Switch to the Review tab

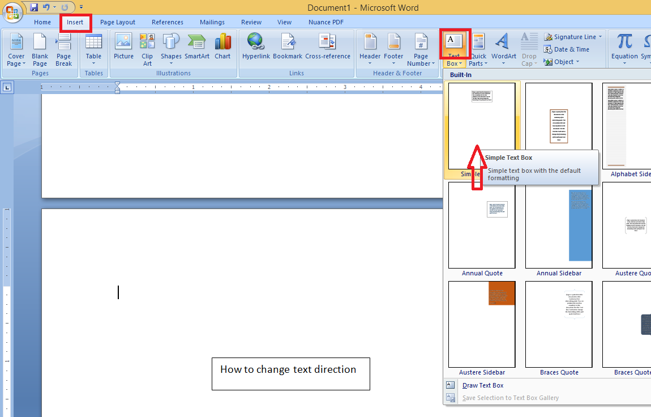point(251,23)
